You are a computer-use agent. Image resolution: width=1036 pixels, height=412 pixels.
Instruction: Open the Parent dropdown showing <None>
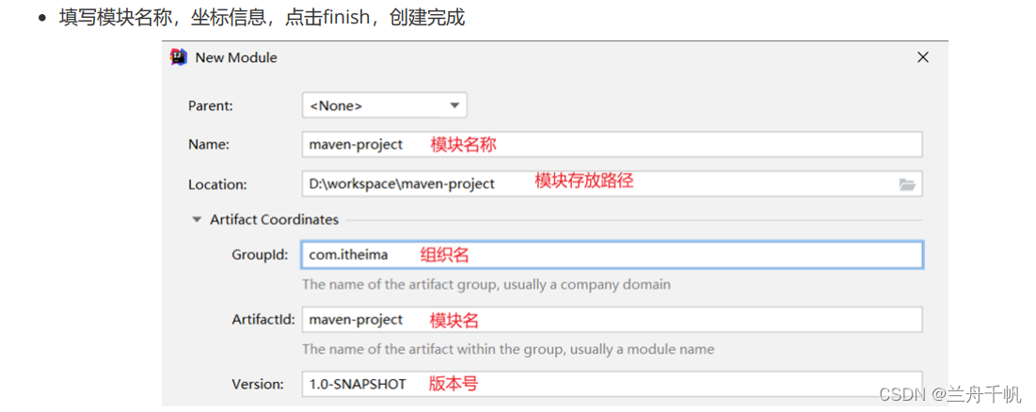tap(385, 105)
